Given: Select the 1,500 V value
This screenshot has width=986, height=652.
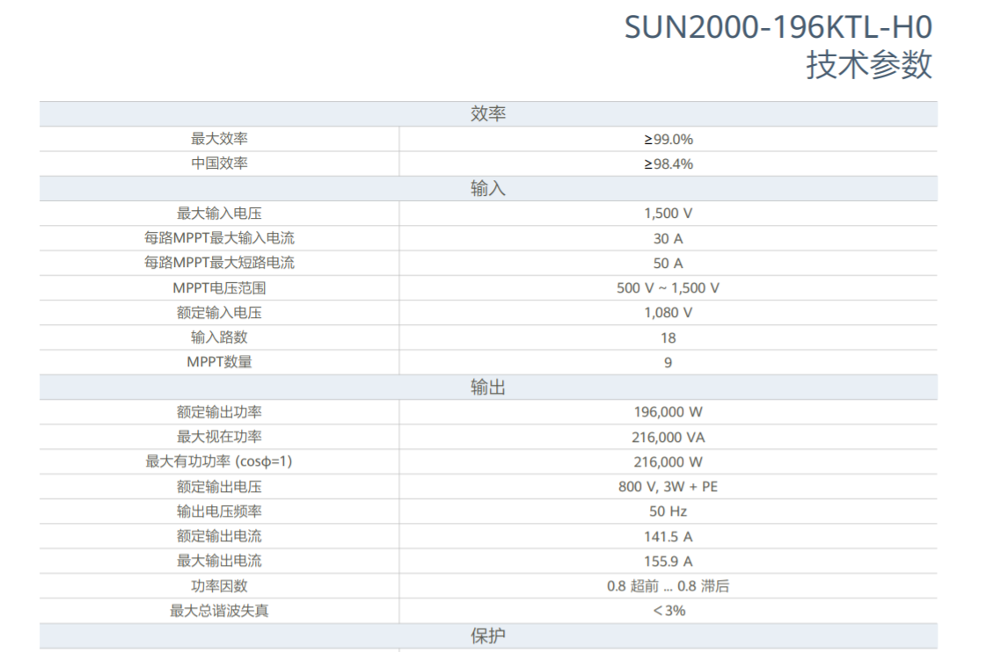Looking at the screenshot, I should click(668, 214).
